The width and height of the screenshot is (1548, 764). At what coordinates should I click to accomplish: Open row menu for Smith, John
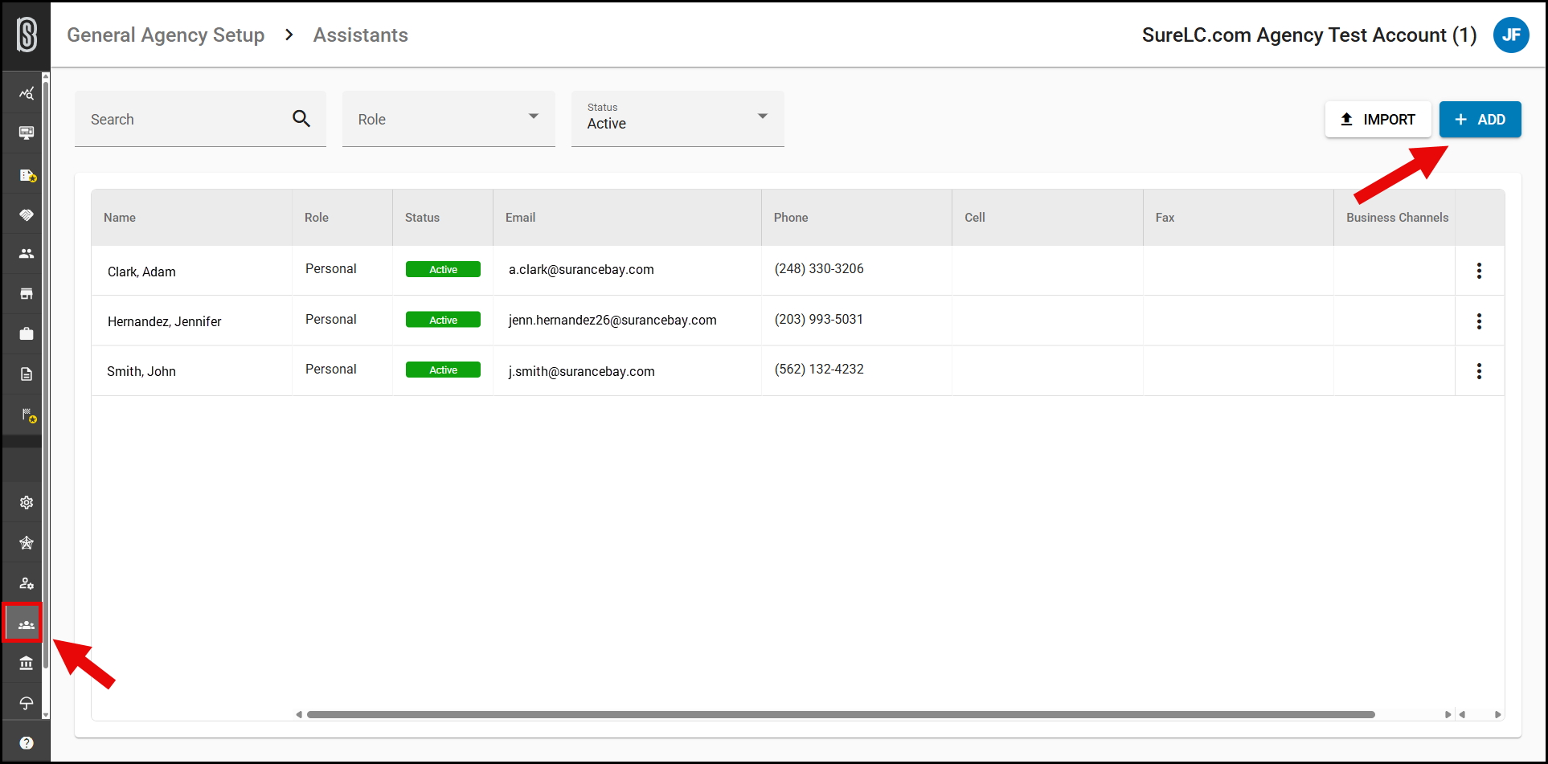(x=1479, y=371)
